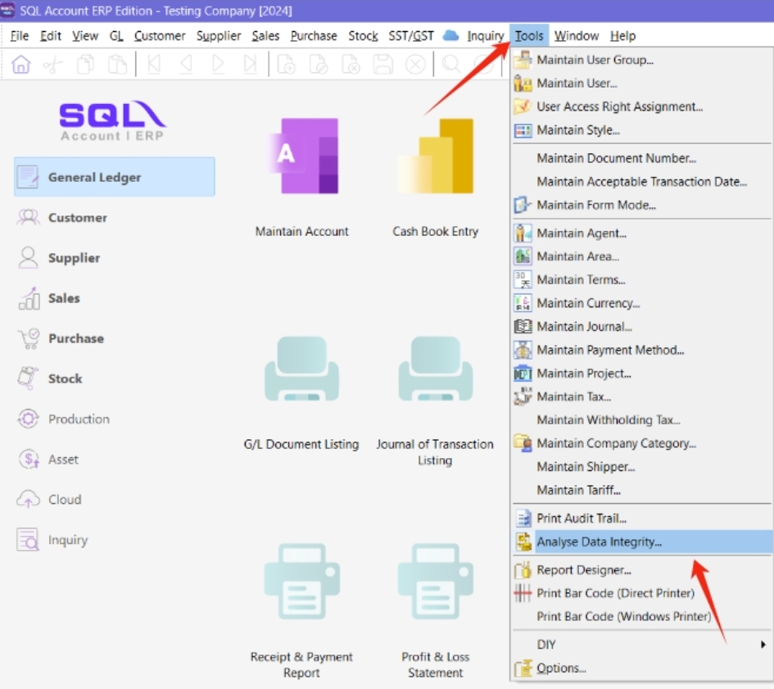Open Journal of Transaction Listing icon

coord(435,374)
